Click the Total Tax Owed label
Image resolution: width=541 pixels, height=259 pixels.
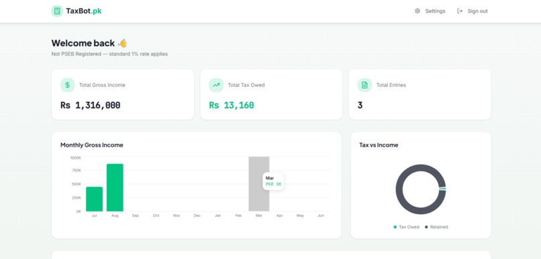[246, 85]
